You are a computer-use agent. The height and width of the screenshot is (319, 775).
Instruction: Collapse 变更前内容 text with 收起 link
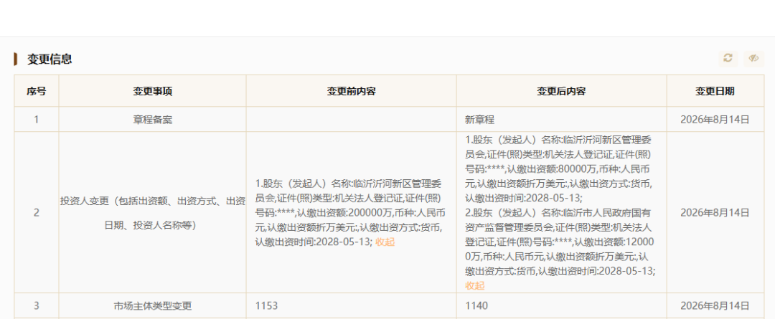[385, 242]
